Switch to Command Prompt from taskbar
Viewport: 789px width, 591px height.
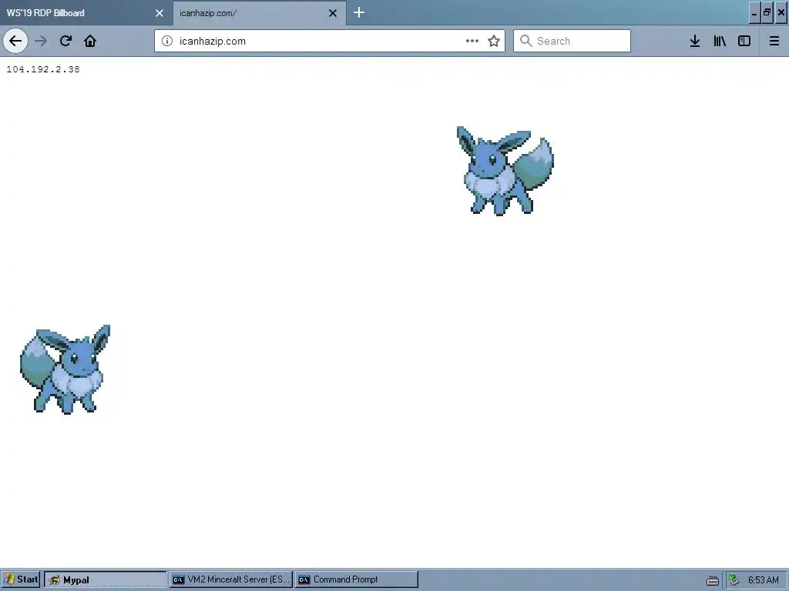[356, 579]
